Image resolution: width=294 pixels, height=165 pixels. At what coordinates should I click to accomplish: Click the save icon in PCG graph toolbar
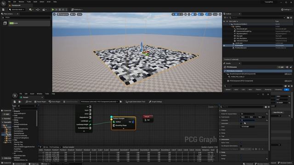pyautogui.click(x=15, y=102)
